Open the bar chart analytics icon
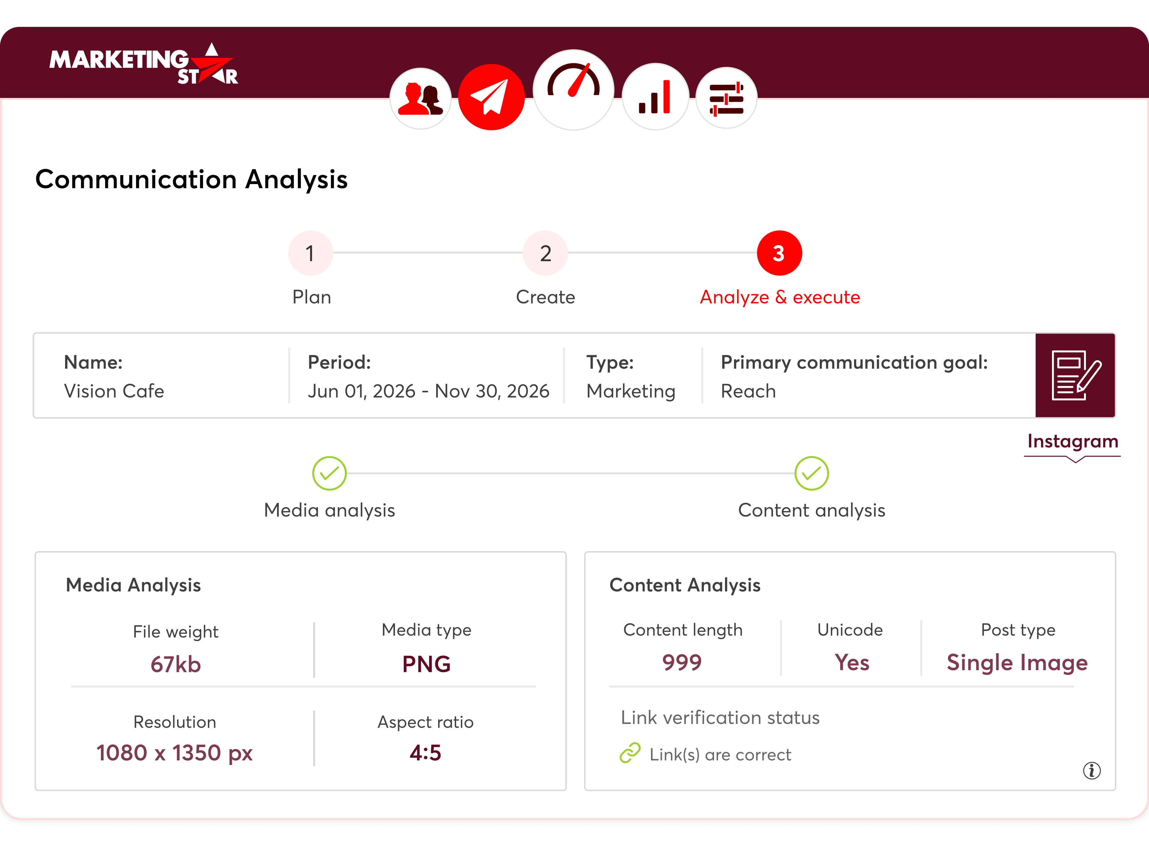This screenshot has height=843, width=1149. [656, 96]
